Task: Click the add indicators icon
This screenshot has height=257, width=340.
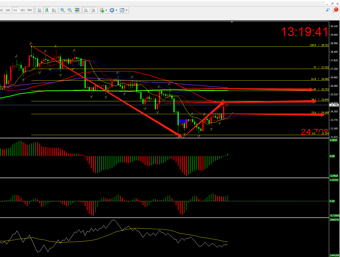Action: pyautogui.click(x=102, y=10)
